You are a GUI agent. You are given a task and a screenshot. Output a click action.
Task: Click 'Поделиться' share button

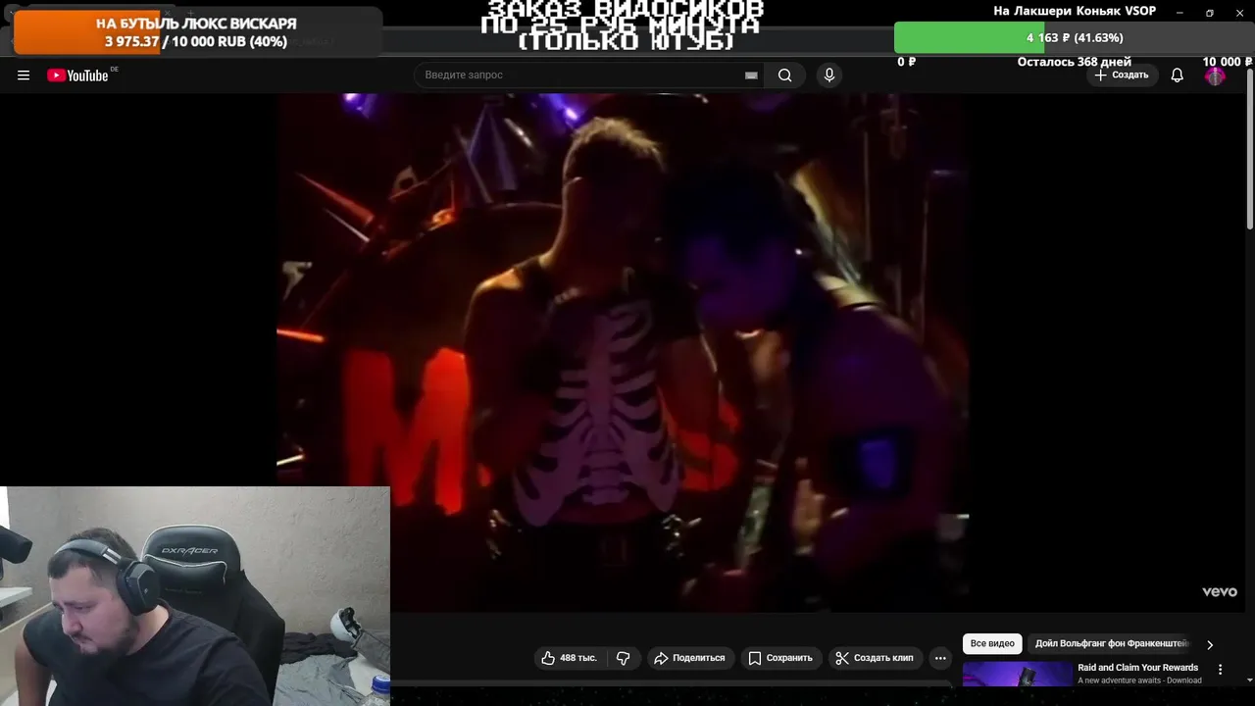point(690,658)
